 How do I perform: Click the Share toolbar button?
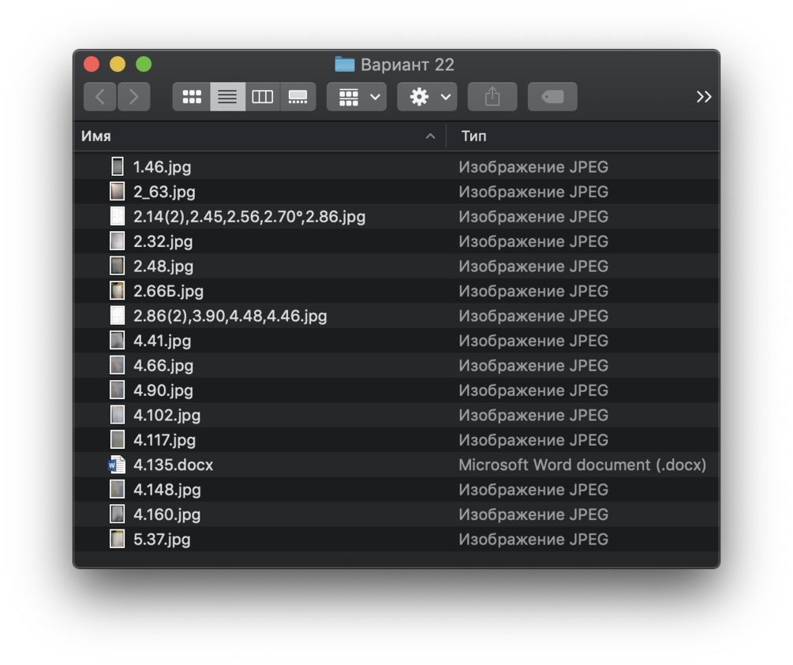[492, 96]
